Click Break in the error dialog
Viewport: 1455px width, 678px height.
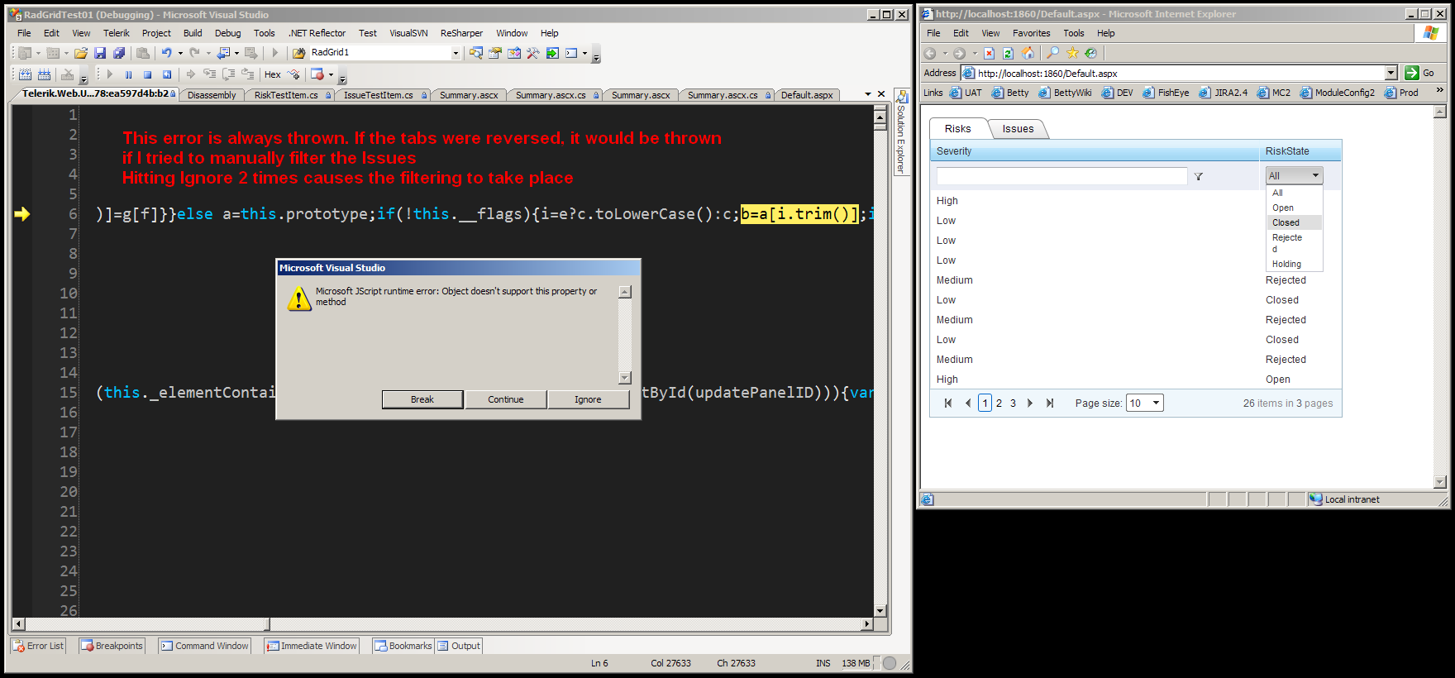pos(422,399)
